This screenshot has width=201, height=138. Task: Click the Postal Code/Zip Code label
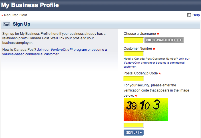click(x=140, y=73)
